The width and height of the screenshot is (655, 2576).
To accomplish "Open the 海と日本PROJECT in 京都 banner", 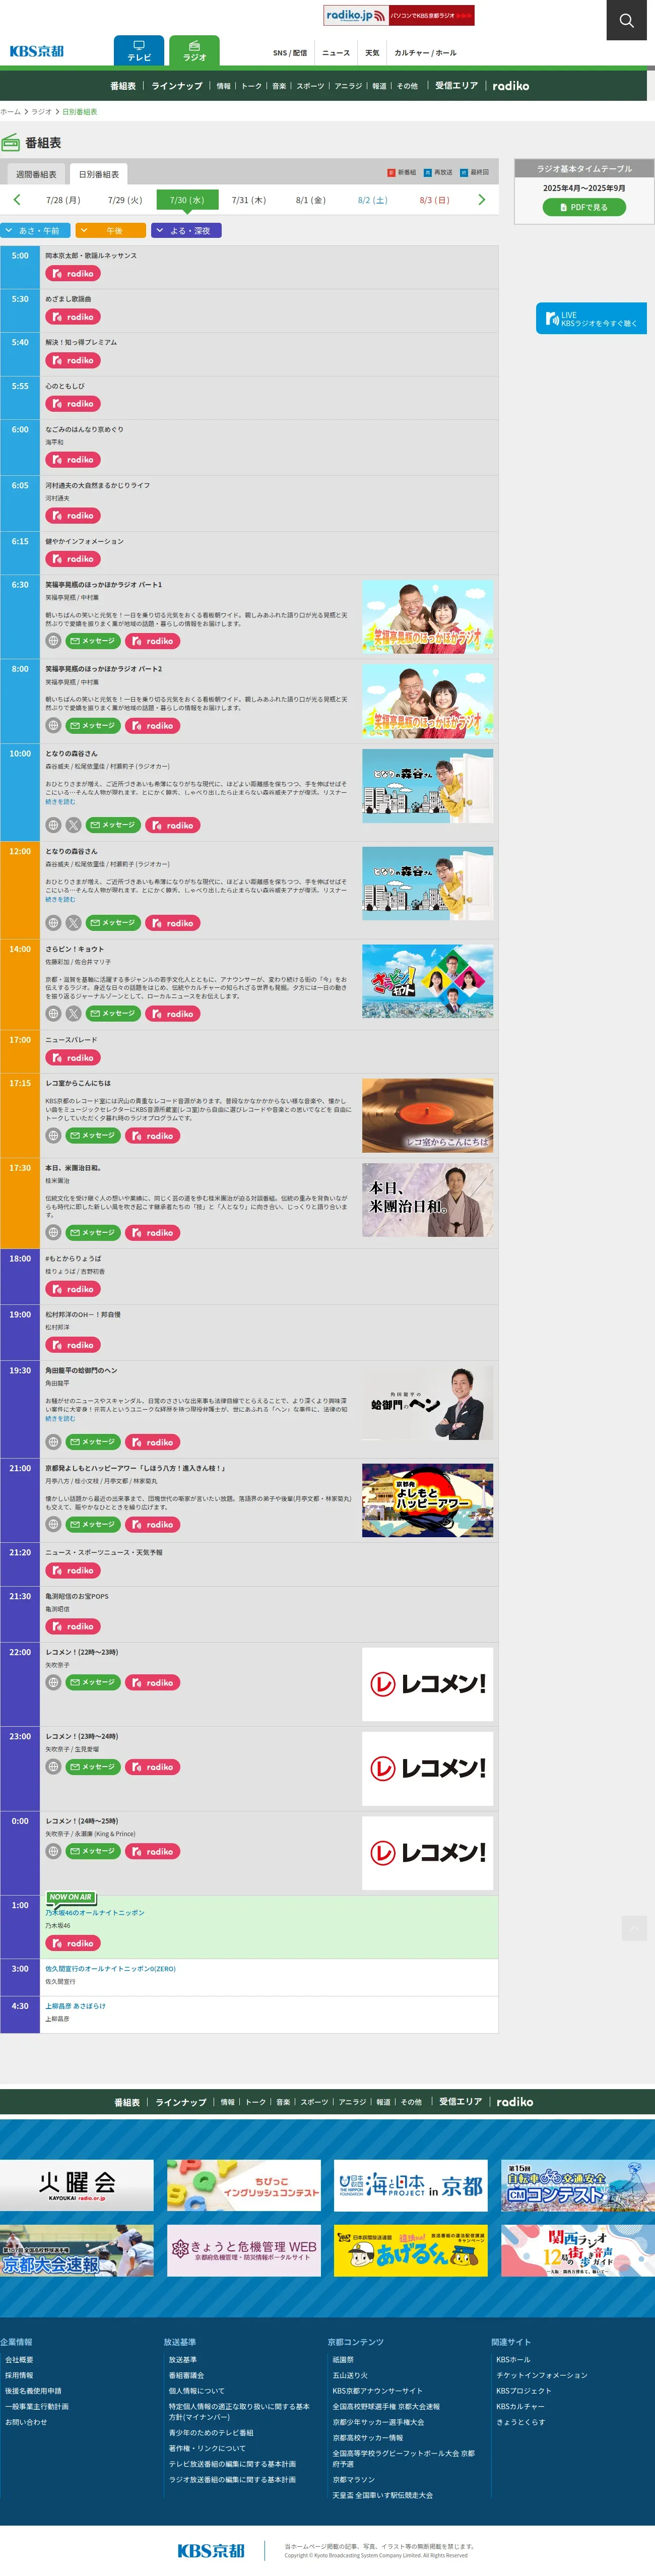I will [410, 2185].
